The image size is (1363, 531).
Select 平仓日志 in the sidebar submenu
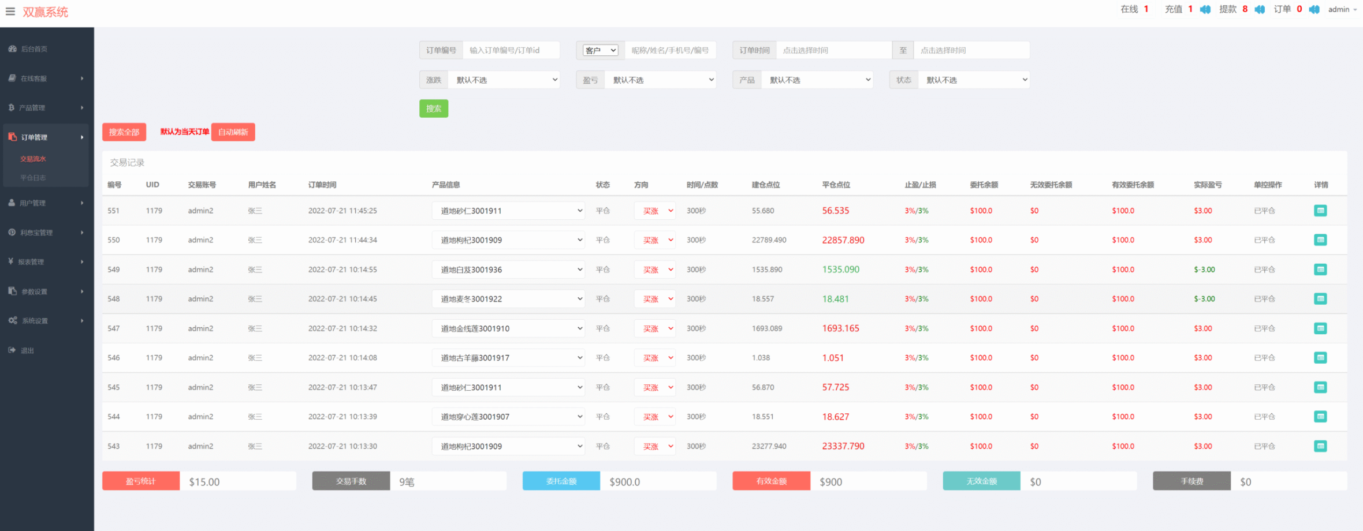pyautogui.click(x=33, y=178)
